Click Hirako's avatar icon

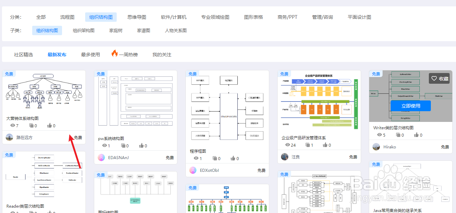(376, 146)
